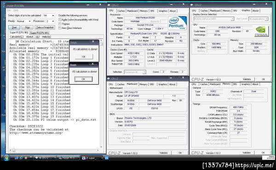Open the Windows Start orb
This screenshot has height=170, width=276.
[6, 158]
